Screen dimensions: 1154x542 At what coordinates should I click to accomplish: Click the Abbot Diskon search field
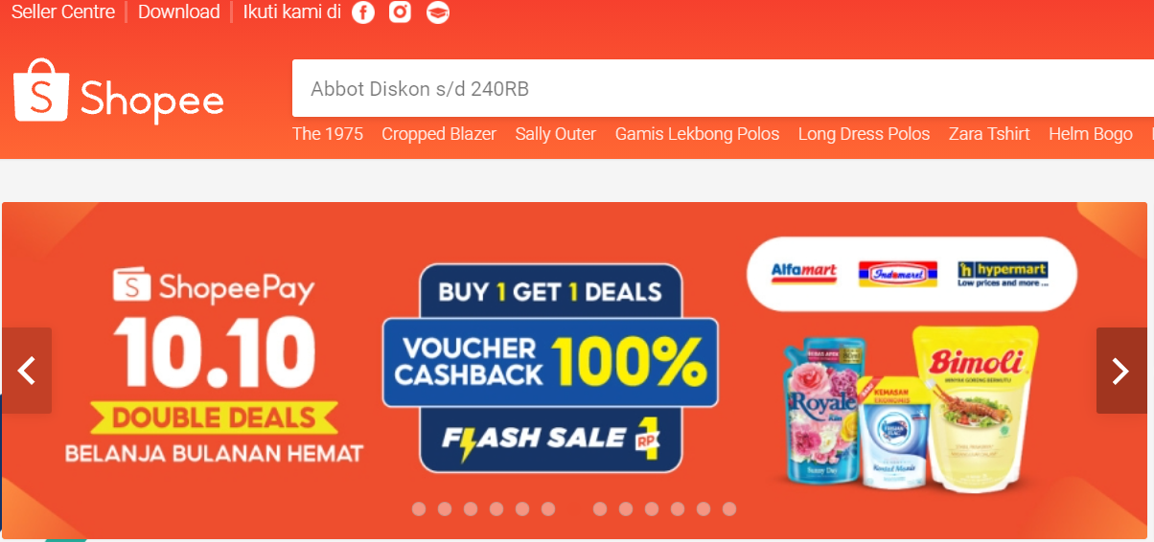pyautogui.click(x=723, y=88)
